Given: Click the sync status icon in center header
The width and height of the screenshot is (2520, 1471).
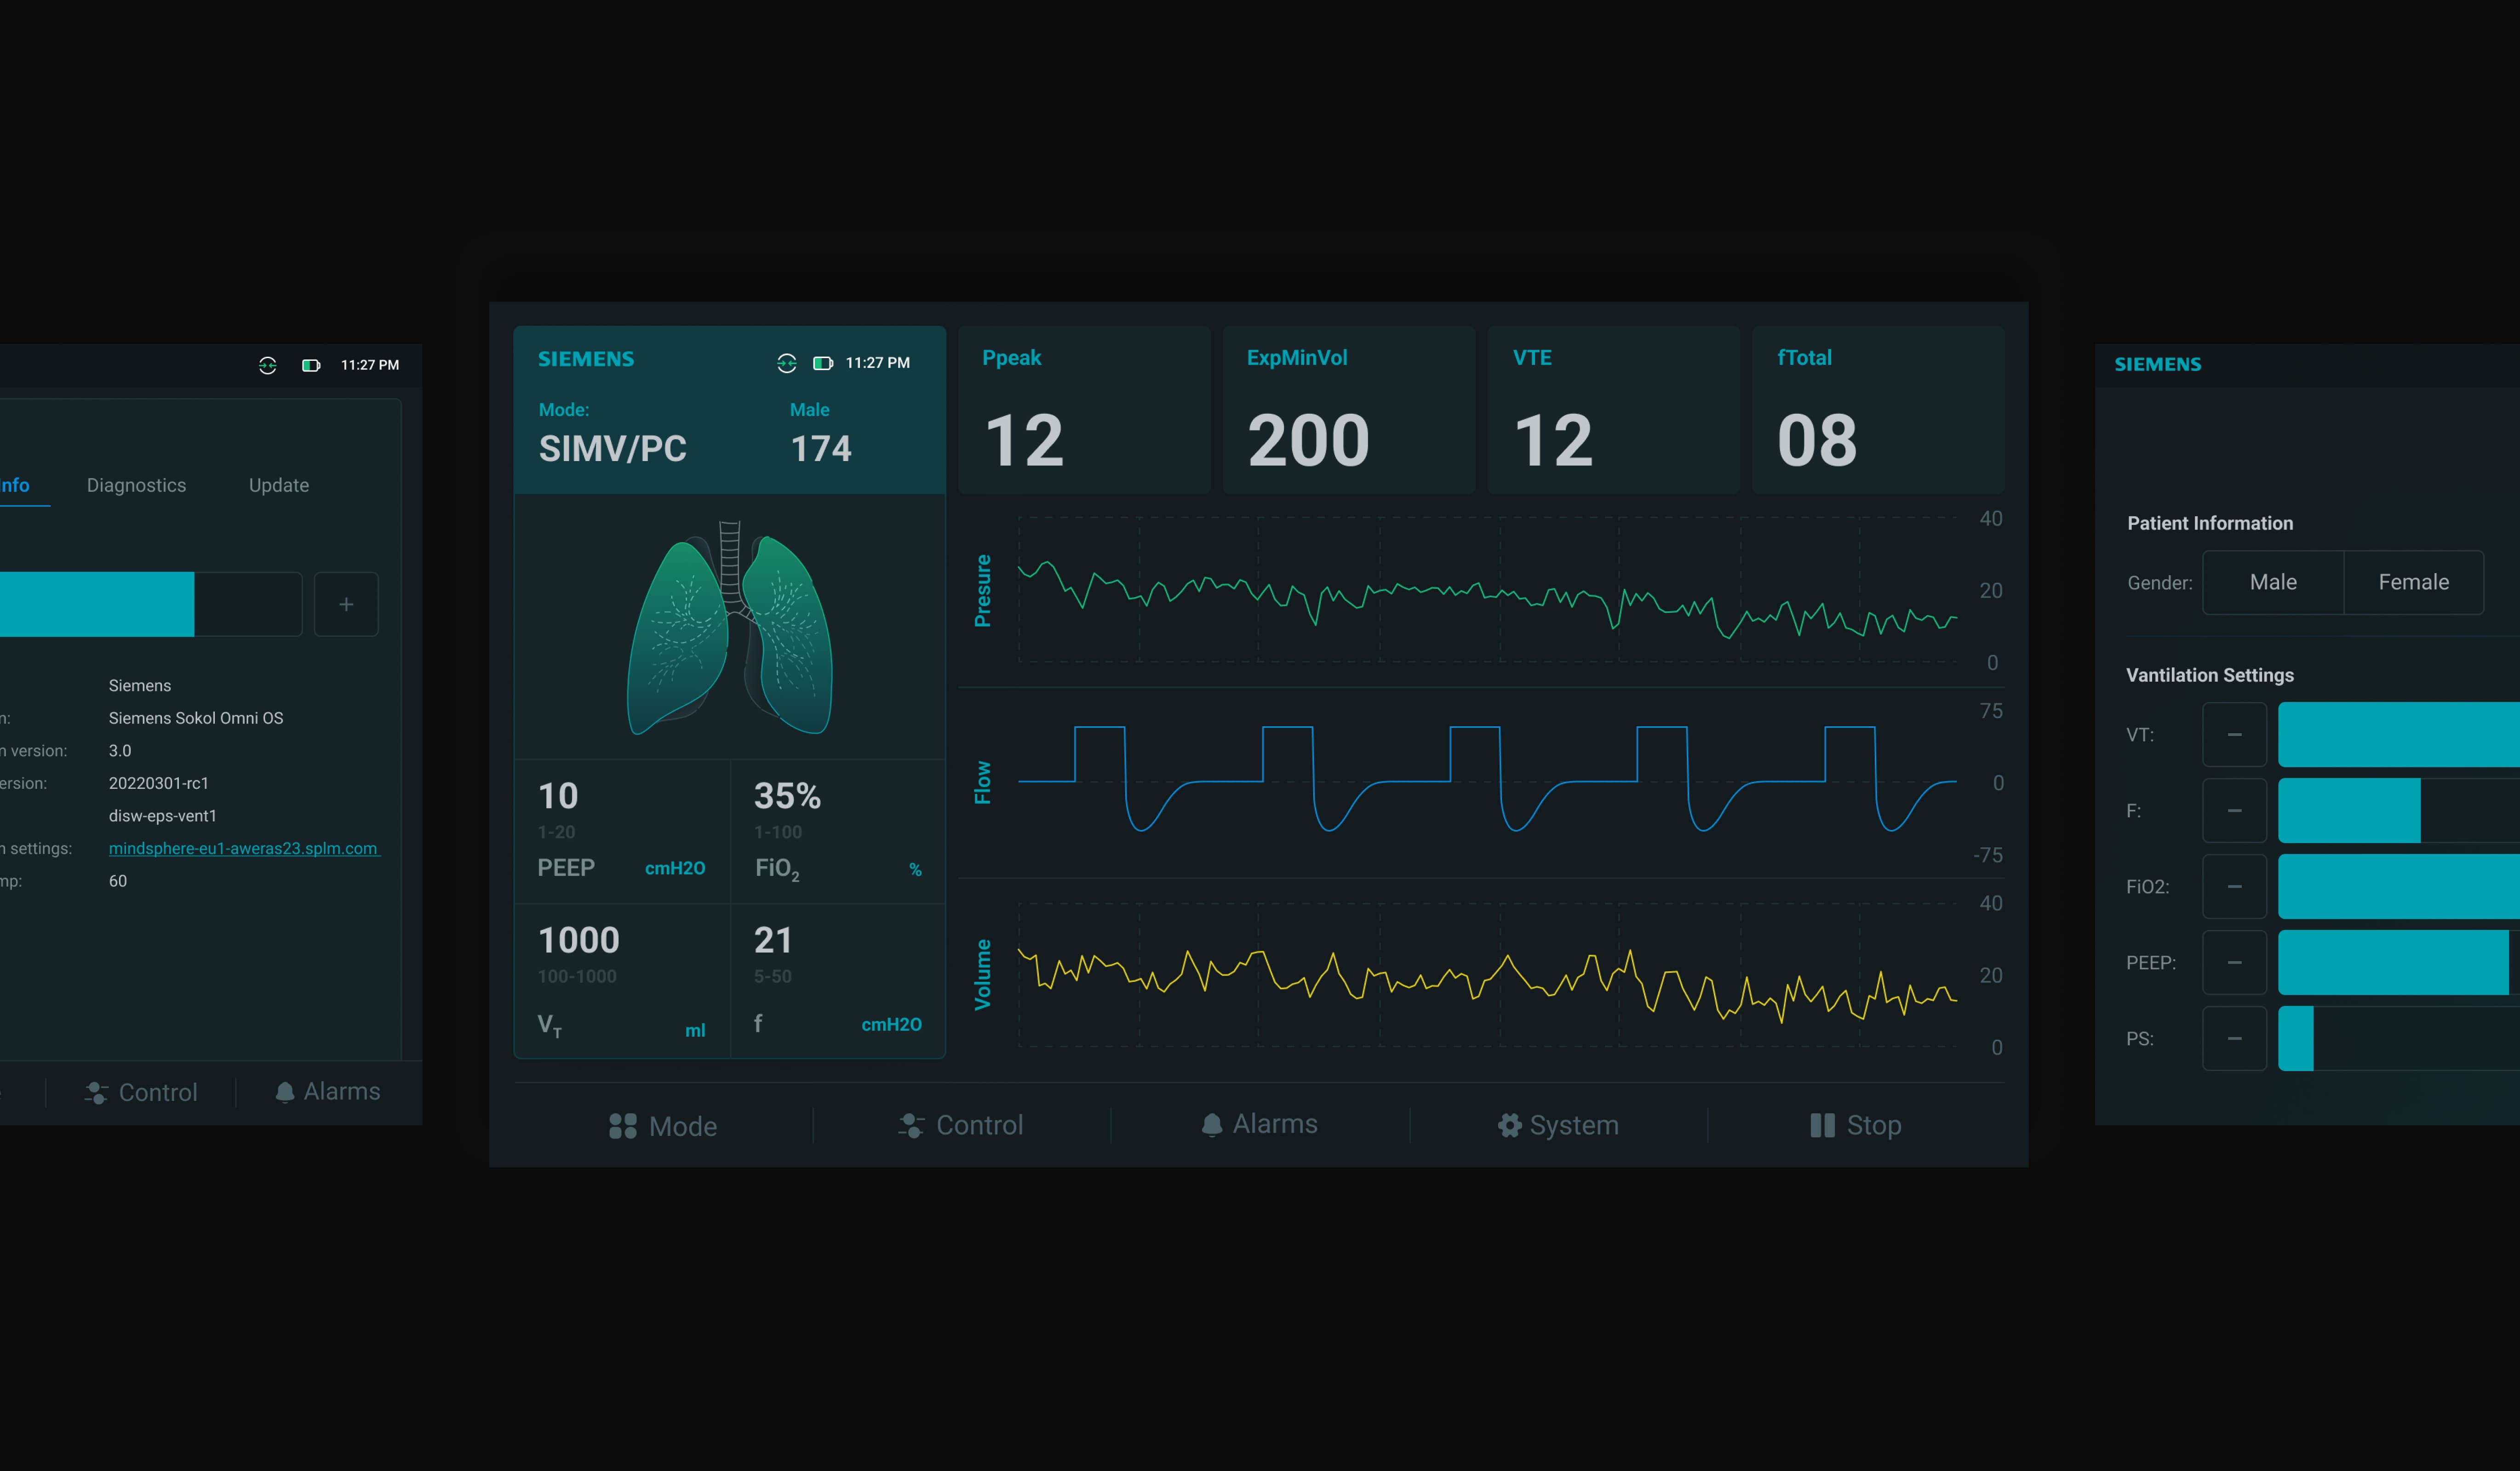Looking at the screenshot, I should click(786, 363).
